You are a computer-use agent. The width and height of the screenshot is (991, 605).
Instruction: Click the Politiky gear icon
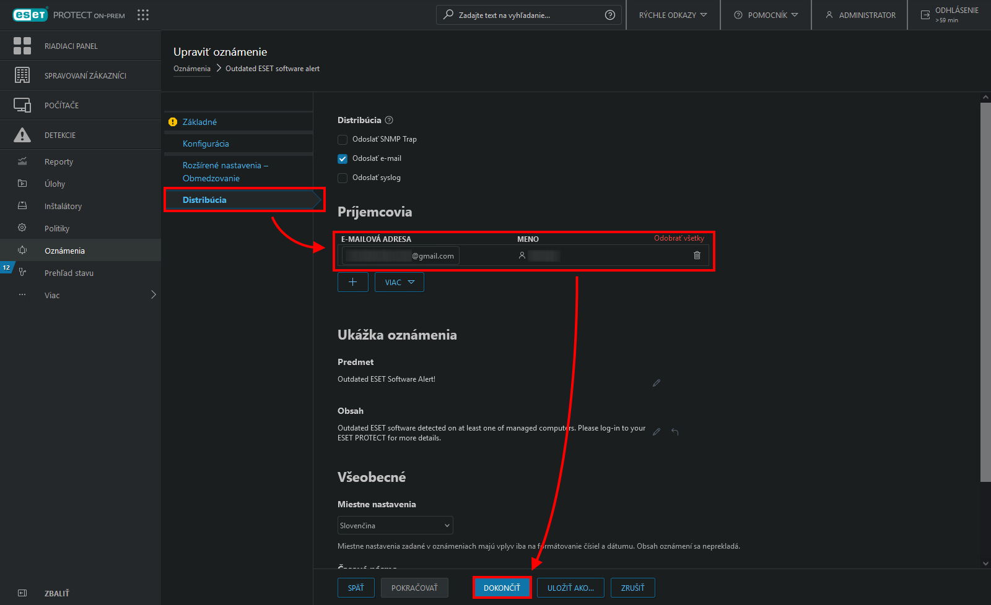coord(22,228)
